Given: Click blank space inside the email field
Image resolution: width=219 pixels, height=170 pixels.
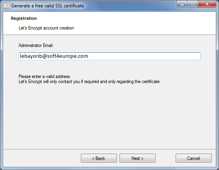Looking at the screenshot, I should coord(144,56).
